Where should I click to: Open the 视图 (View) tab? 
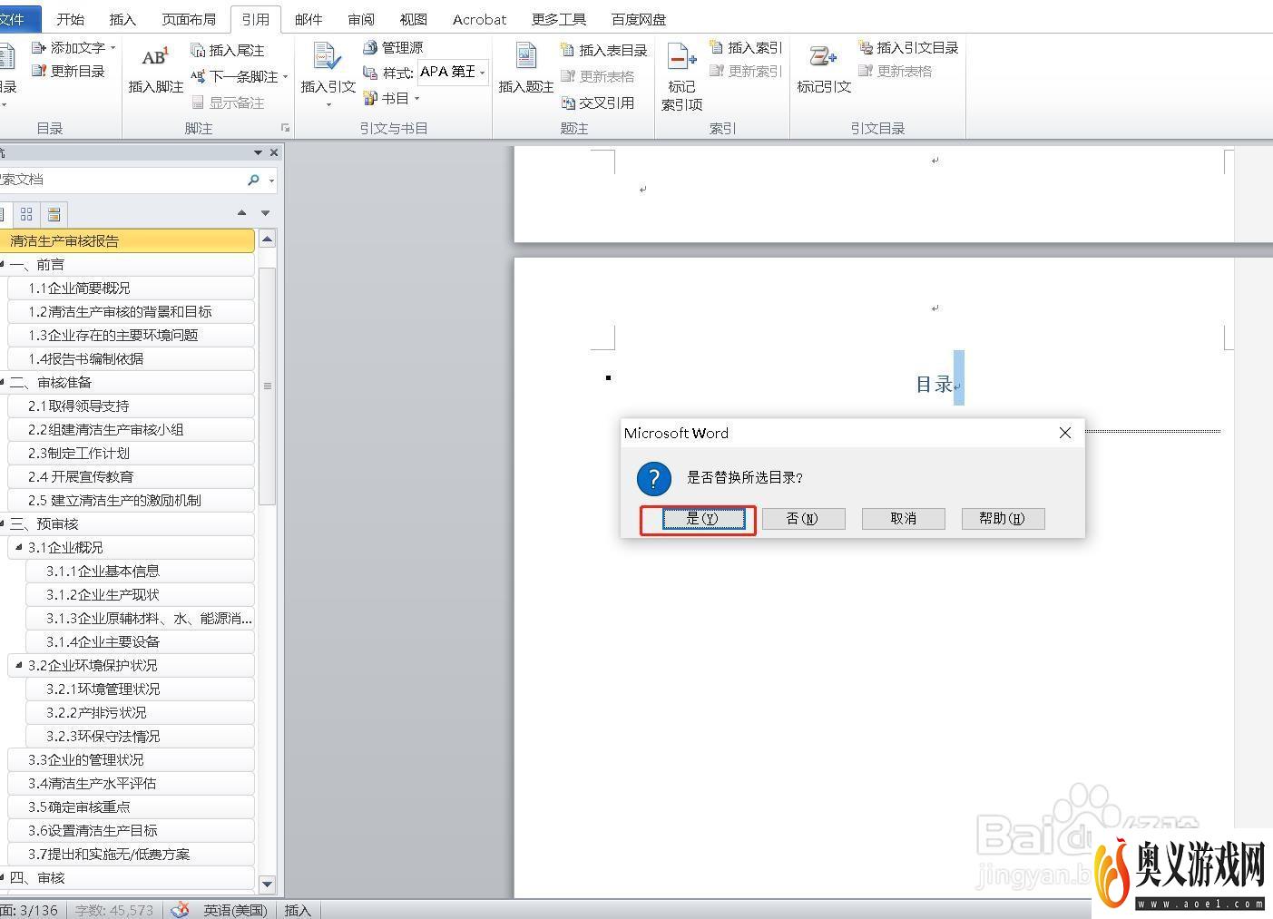tap(414, 18)
